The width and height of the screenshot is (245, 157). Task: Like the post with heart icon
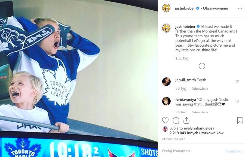165,120
